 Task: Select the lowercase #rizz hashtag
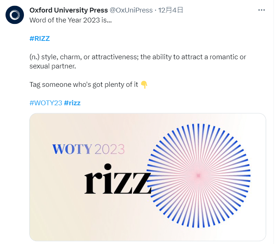click(72, 103)
